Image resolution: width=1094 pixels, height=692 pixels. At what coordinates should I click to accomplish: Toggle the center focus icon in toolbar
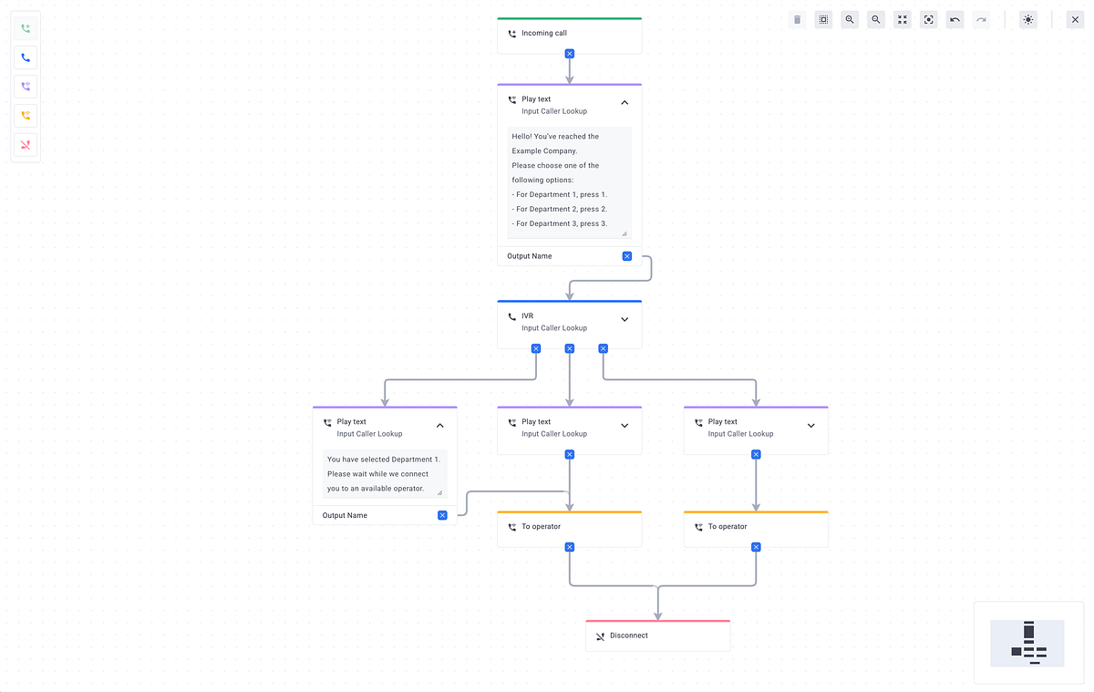pyautogui.click(x=928, y=19)
